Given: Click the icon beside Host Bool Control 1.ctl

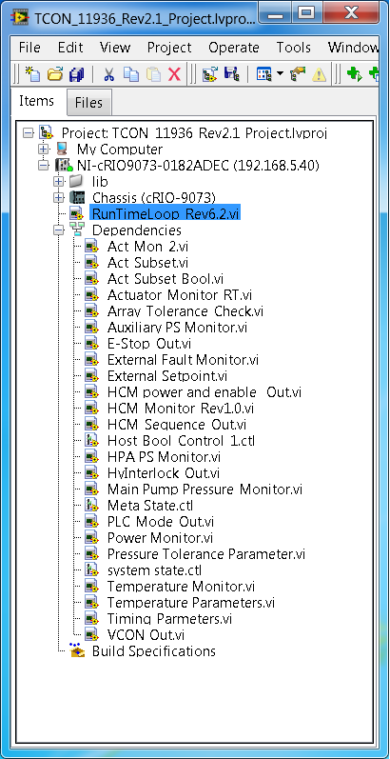Looking at the screenshot, I should coord(91,441).
